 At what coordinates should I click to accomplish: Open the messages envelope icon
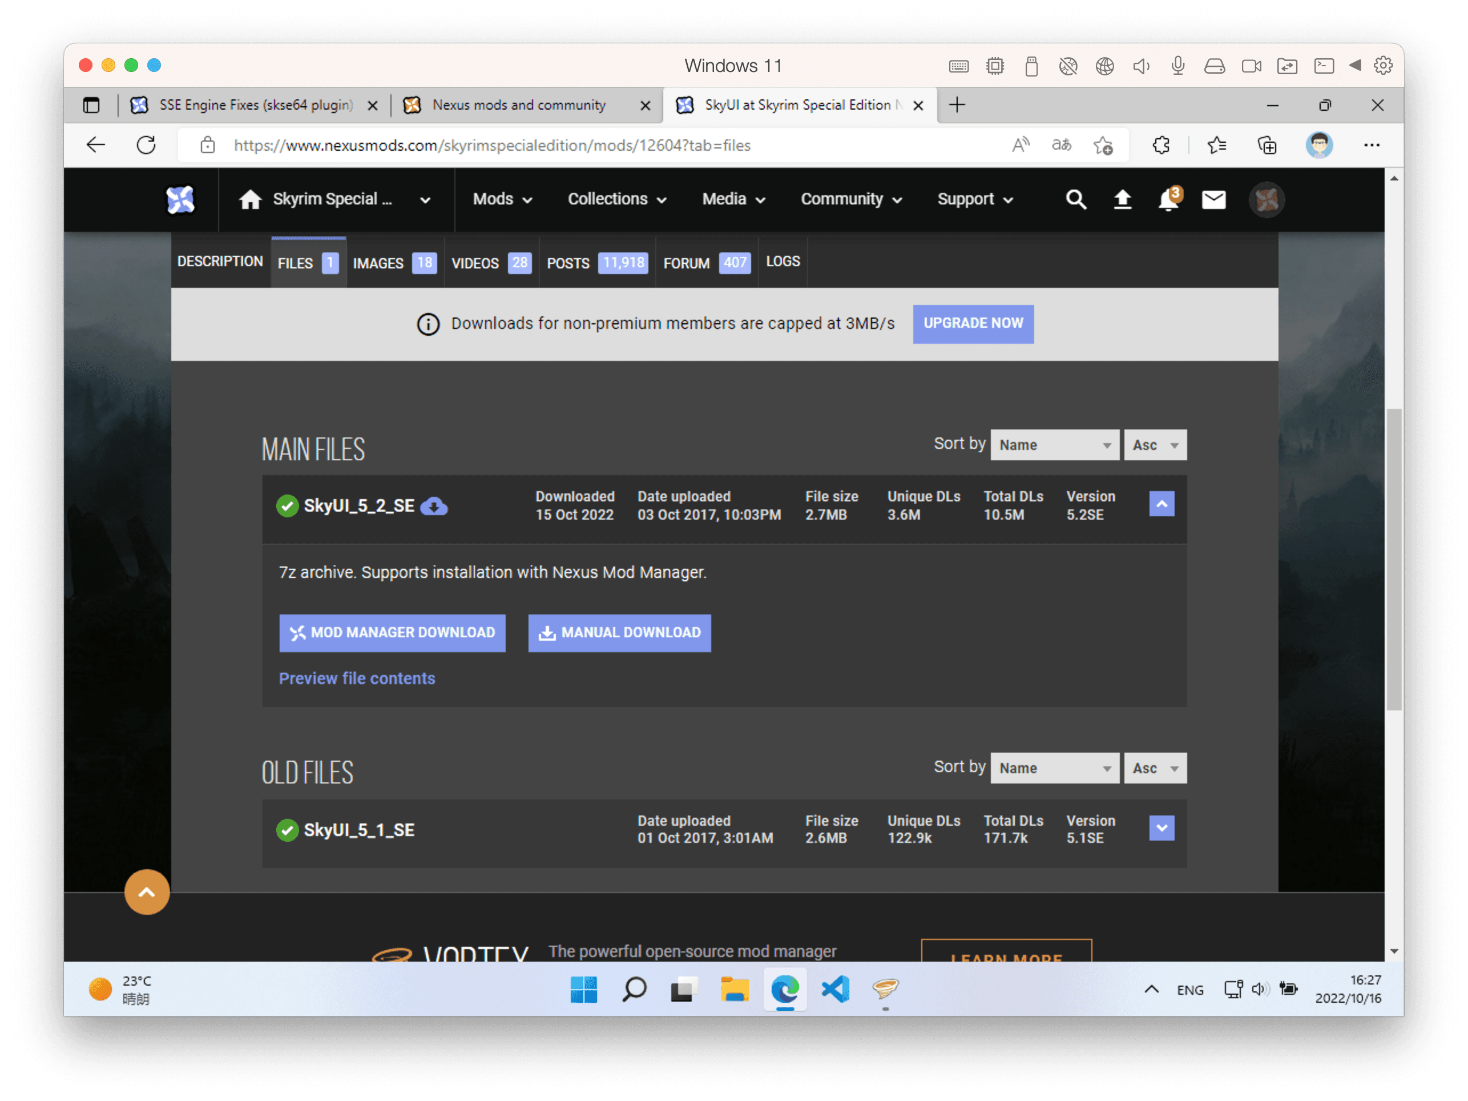[x=1214, y=199]
